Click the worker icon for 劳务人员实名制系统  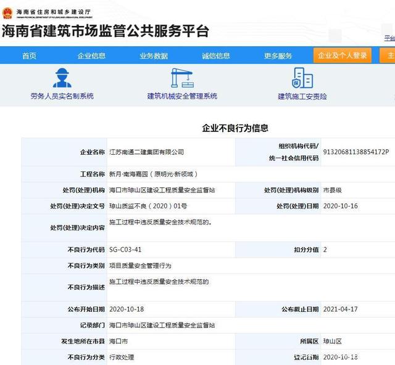click(x=61, y=78)
